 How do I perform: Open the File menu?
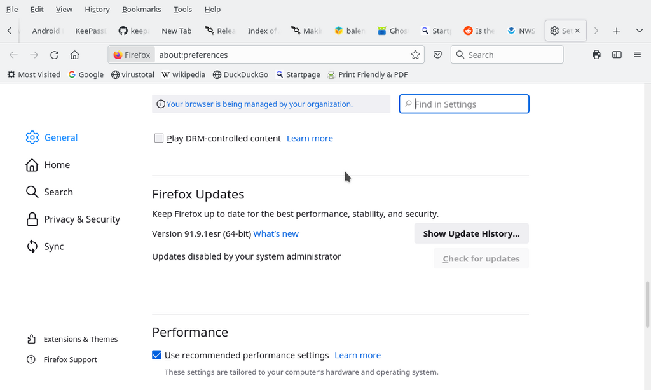coord(12,9)
